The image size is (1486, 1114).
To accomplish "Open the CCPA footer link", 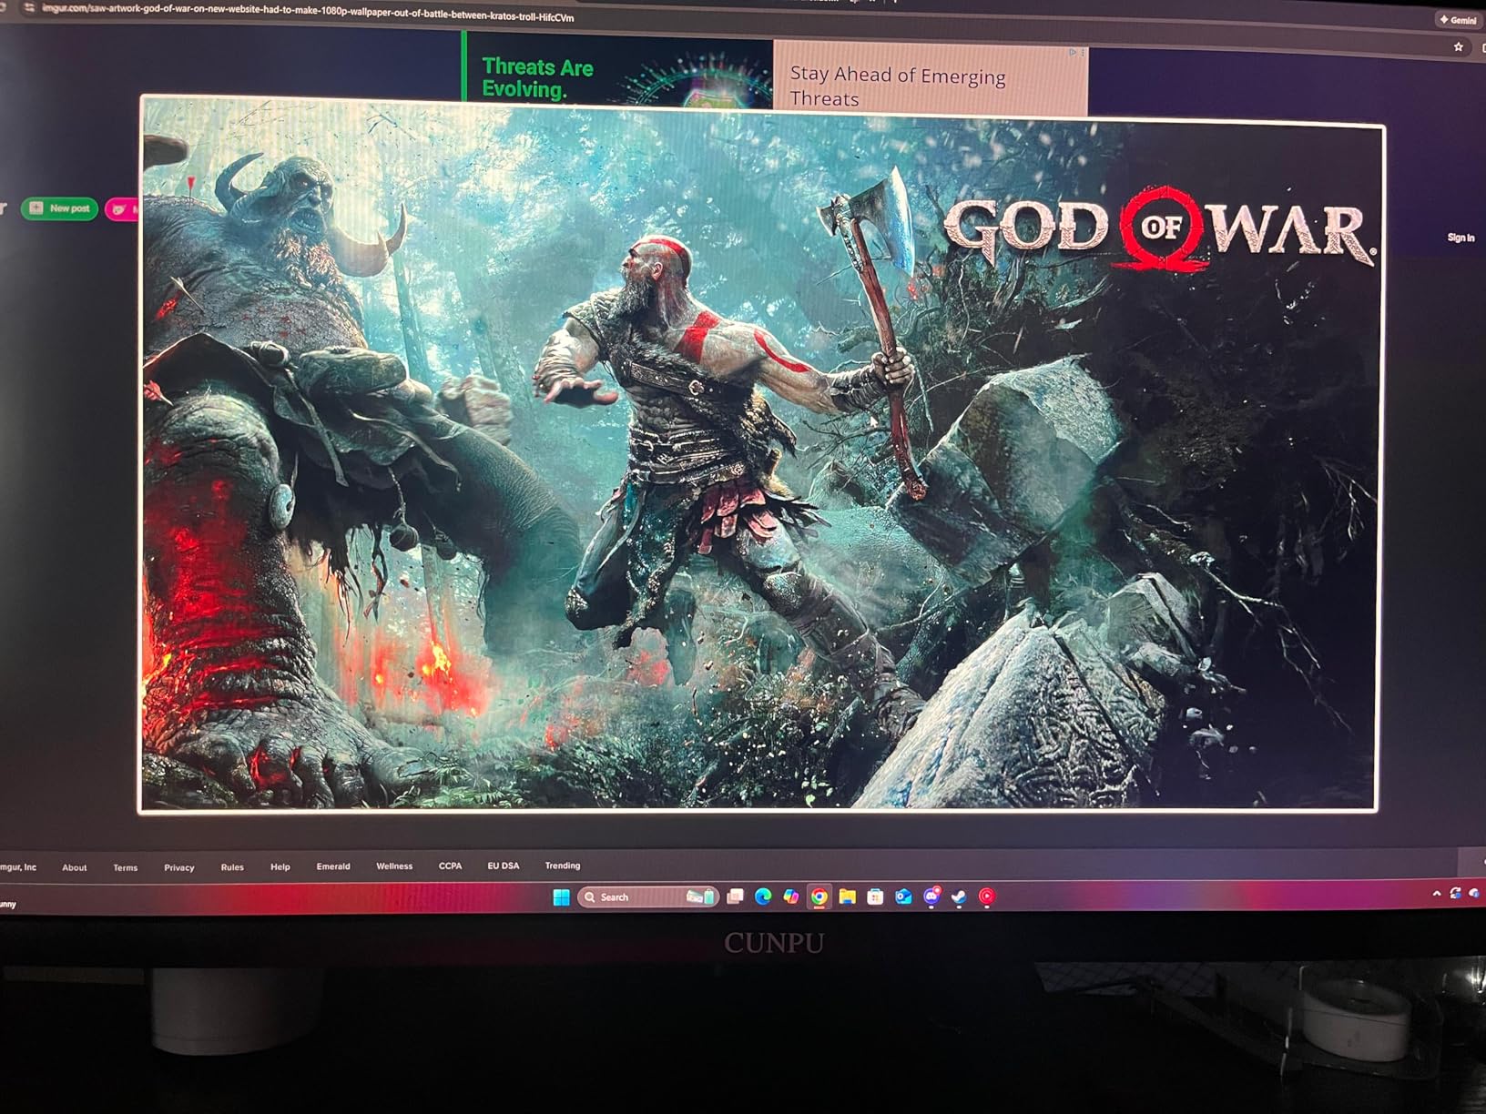I will click(450, 866).
